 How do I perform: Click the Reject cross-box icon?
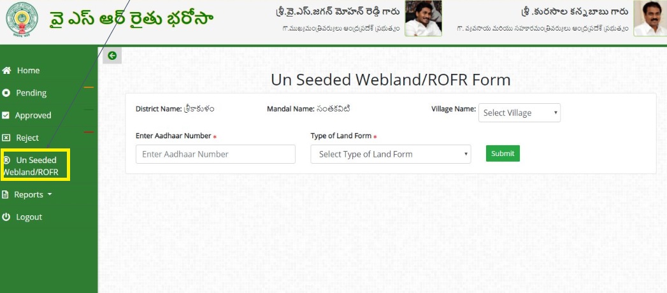click(6, 138)
